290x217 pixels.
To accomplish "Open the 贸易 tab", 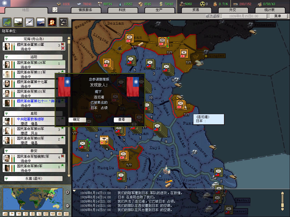I will pos(196,10).
